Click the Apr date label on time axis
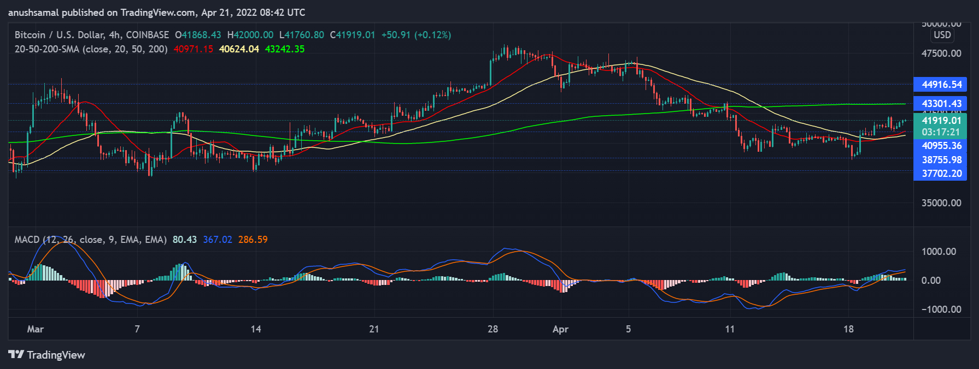 click(x=560, y=329)
